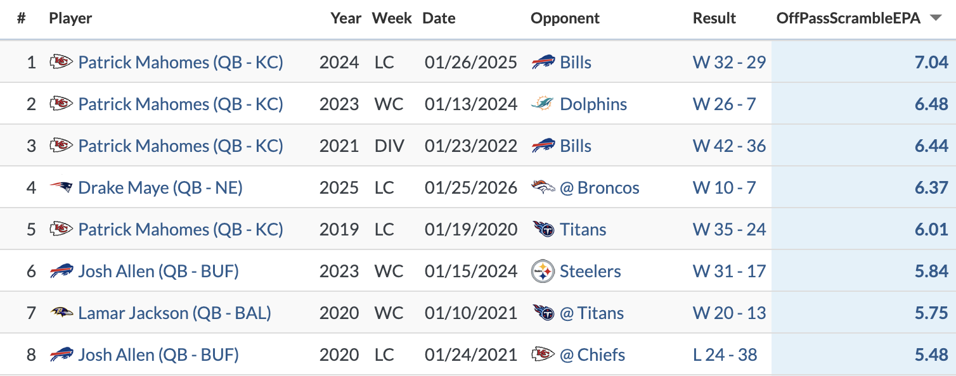This screenshot has height=376, width=956.
Task: Click the Dolphins opponent link
Action: [x=593, y=104]
